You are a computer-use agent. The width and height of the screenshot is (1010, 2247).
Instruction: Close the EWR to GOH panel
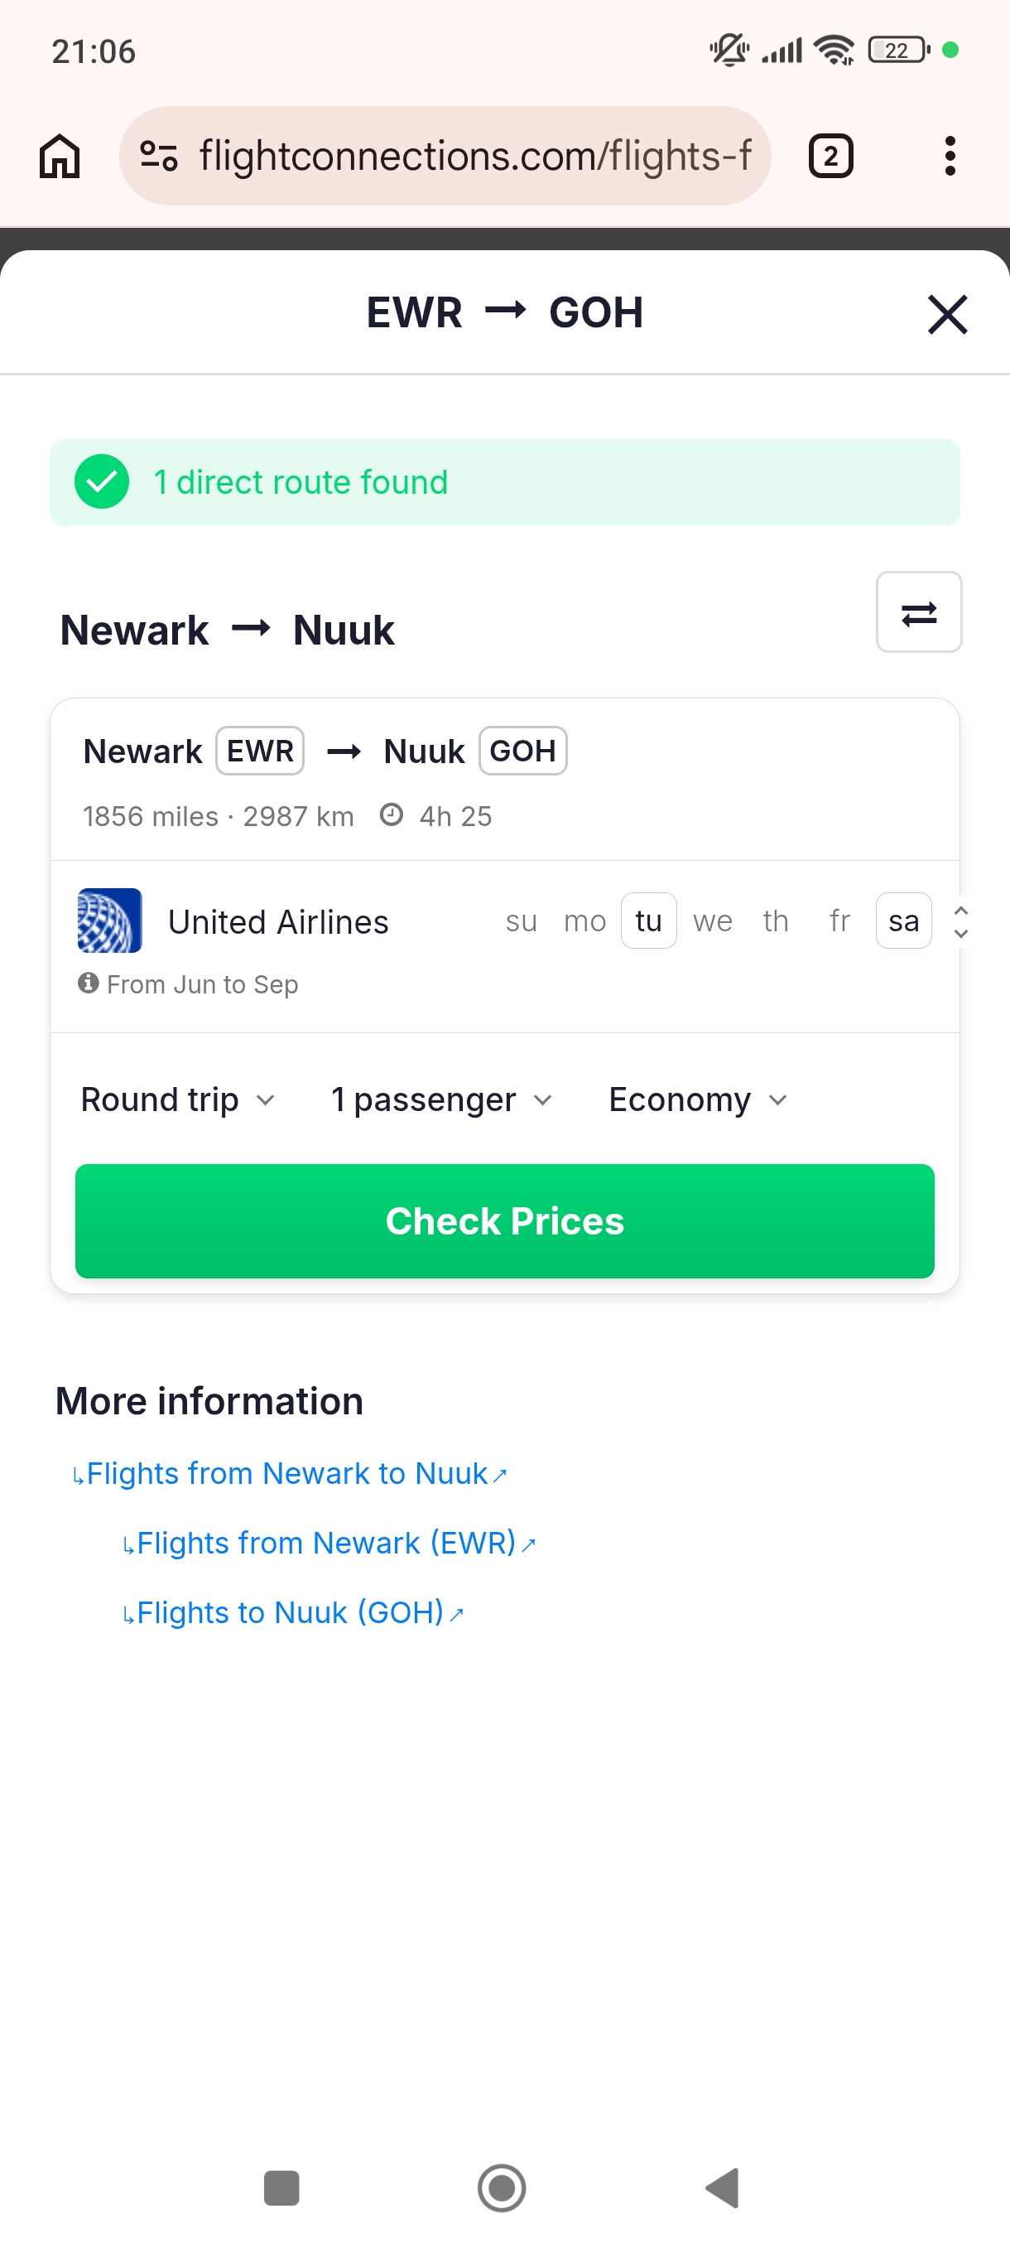[947, 314]
